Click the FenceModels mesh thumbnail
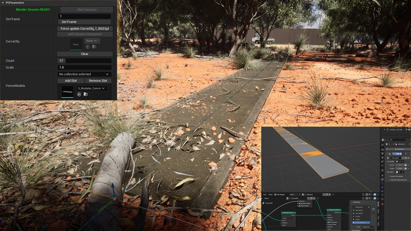The height and width of the screenshot is (231, 411). pos(67,92)
